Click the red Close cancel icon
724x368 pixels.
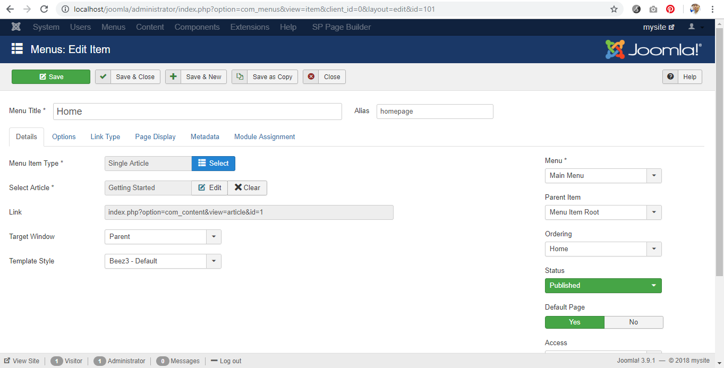(311, 76)
